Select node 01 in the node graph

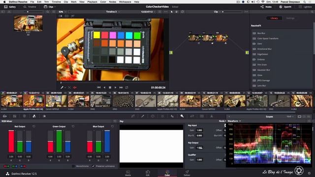click(x=194, y=38)
